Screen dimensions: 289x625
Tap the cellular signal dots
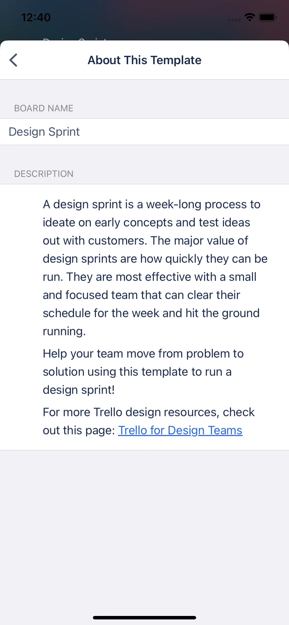234,20
